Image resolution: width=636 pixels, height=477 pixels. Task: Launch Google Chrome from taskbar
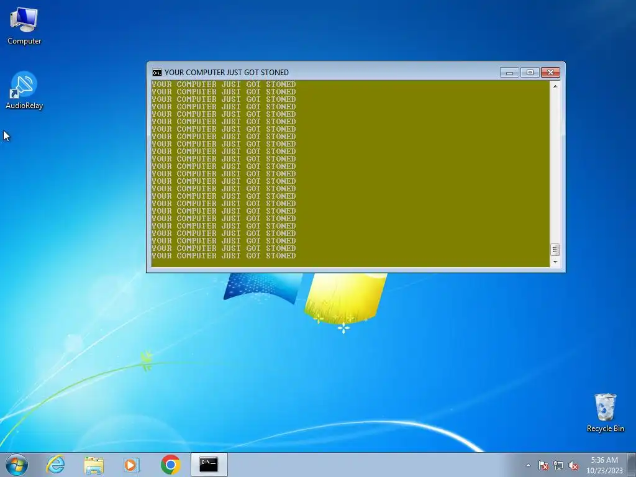point(170,465)
